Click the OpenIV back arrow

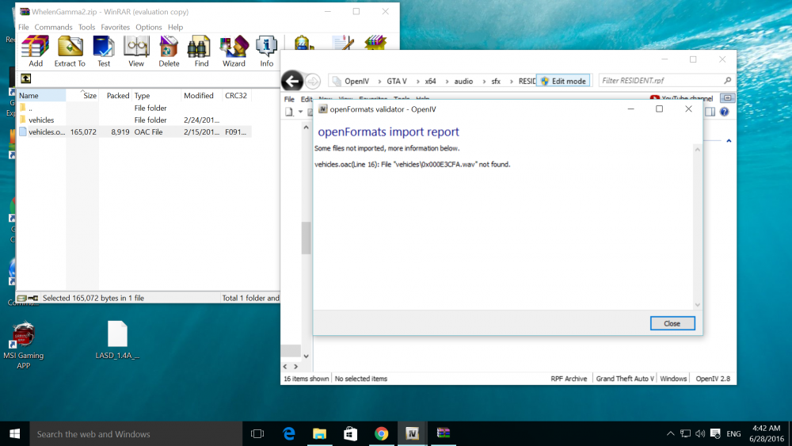coord(292,81)
